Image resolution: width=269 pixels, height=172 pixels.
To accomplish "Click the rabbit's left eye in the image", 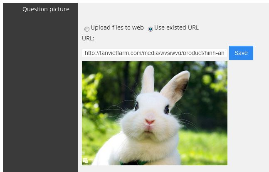I will [x=136, y=106].
